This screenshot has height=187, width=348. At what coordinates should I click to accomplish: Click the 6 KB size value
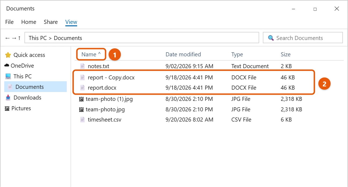tap(286, 120)
